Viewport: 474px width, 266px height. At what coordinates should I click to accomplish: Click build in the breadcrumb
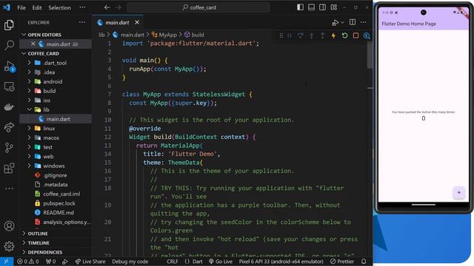pyautogui.click(x=198, y=35)
